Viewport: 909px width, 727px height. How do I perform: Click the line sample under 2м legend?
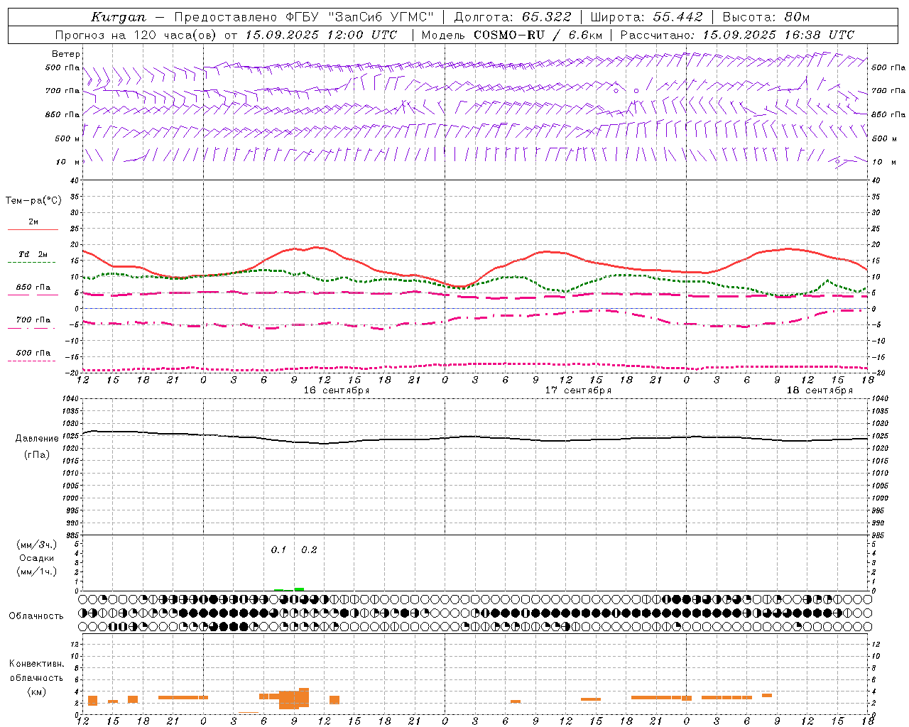[x=33, y=230]
